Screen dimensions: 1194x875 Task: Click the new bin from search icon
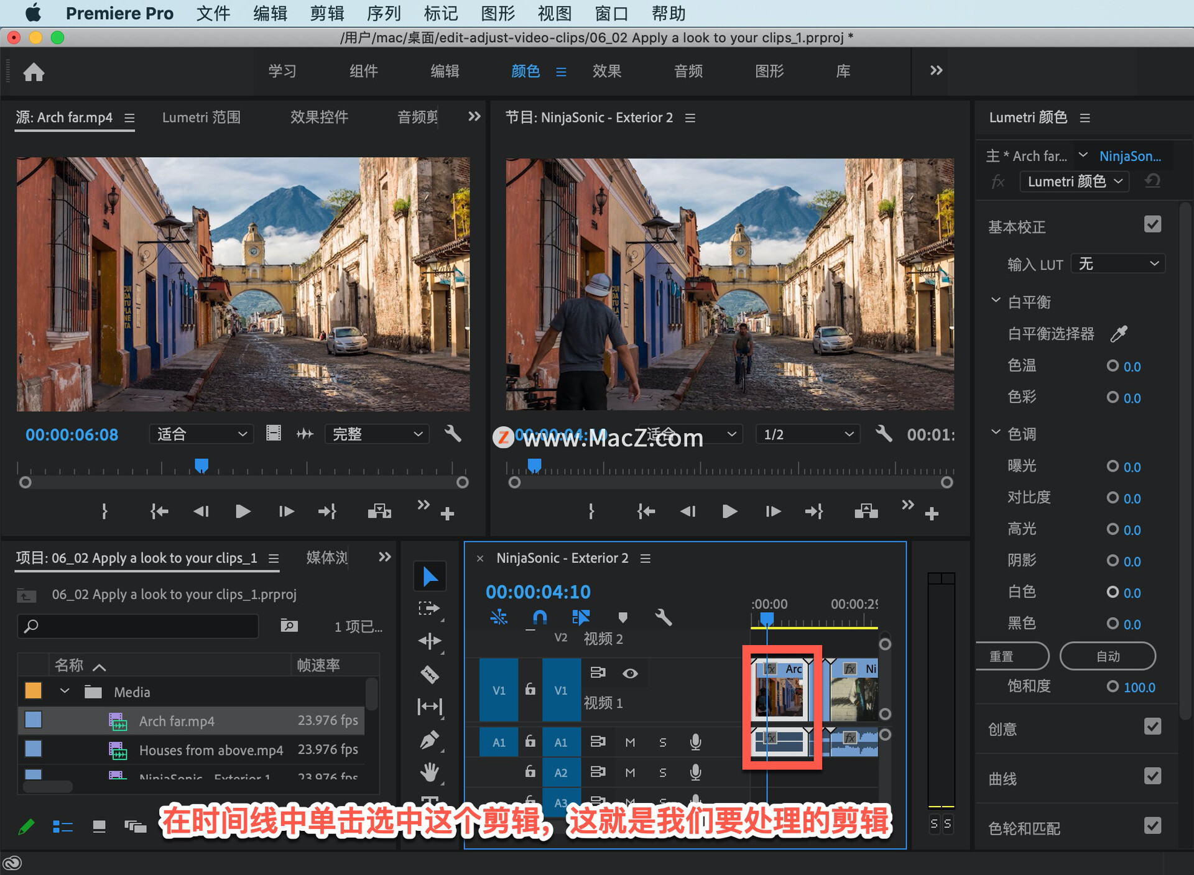pyautogui.click(x=289, y=625)
